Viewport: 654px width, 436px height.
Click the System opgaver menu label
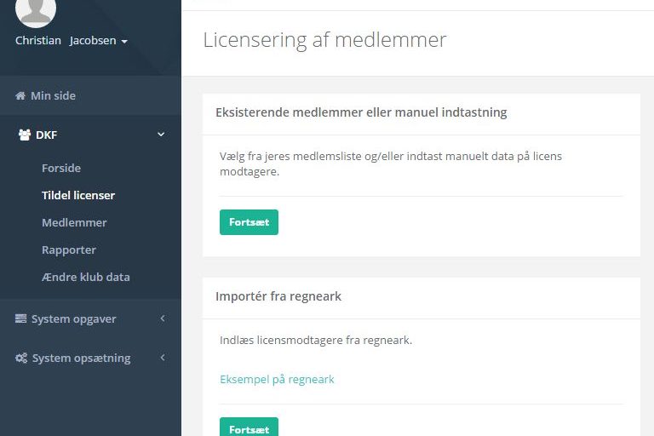click(74, 318)
